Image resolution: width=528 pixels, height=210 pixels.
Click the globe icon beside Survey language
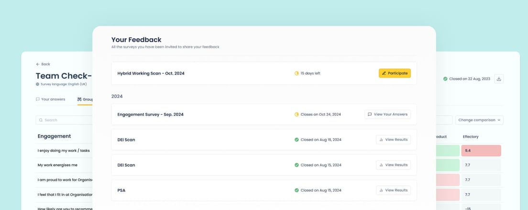point(38,84)
